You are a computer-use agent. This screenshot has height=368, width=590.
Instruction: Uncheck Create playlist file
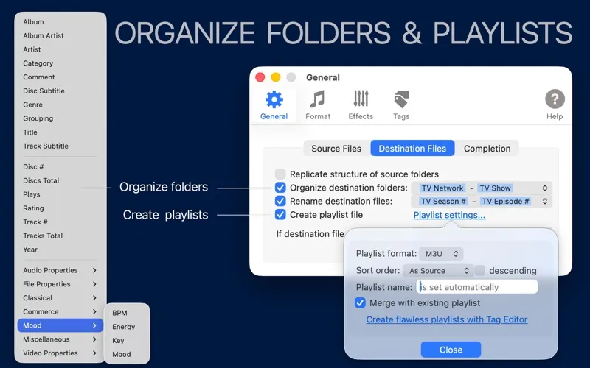click(x=280, y=214)
